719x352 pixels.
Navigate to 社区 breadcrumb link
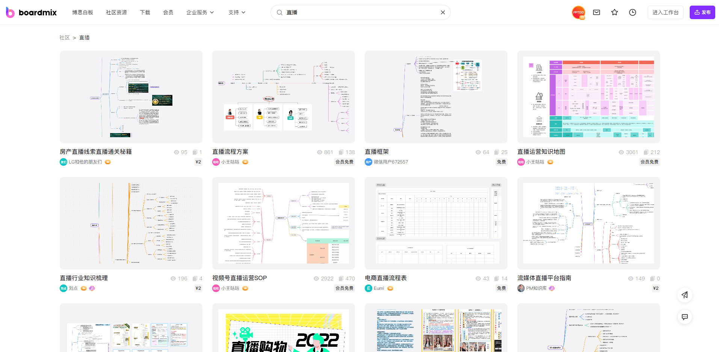[x=65, y=37]
